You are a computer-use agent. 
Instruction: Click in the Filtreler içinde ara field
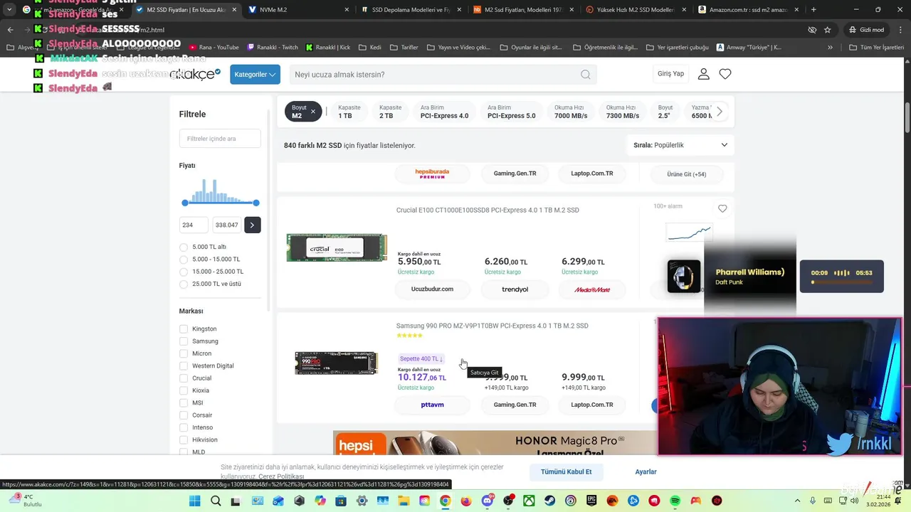pos(220,139)
